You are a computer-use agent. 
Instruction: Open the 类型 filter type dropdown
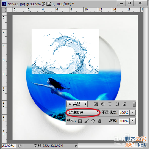(x=77, y=104)
